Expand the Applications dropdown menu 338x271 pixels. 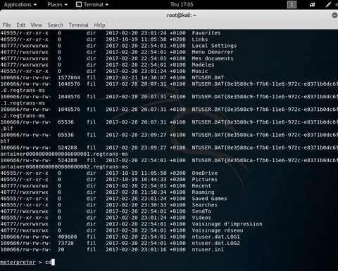pos(20,5)
